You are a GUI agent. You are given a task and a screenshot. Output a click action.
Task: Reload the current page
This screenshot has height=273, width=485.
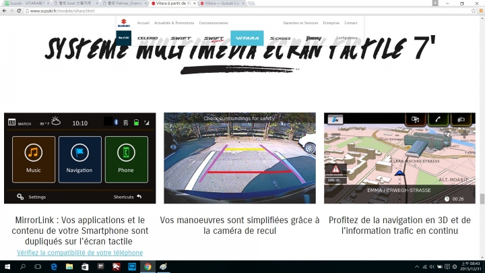(x=19, y=11)
